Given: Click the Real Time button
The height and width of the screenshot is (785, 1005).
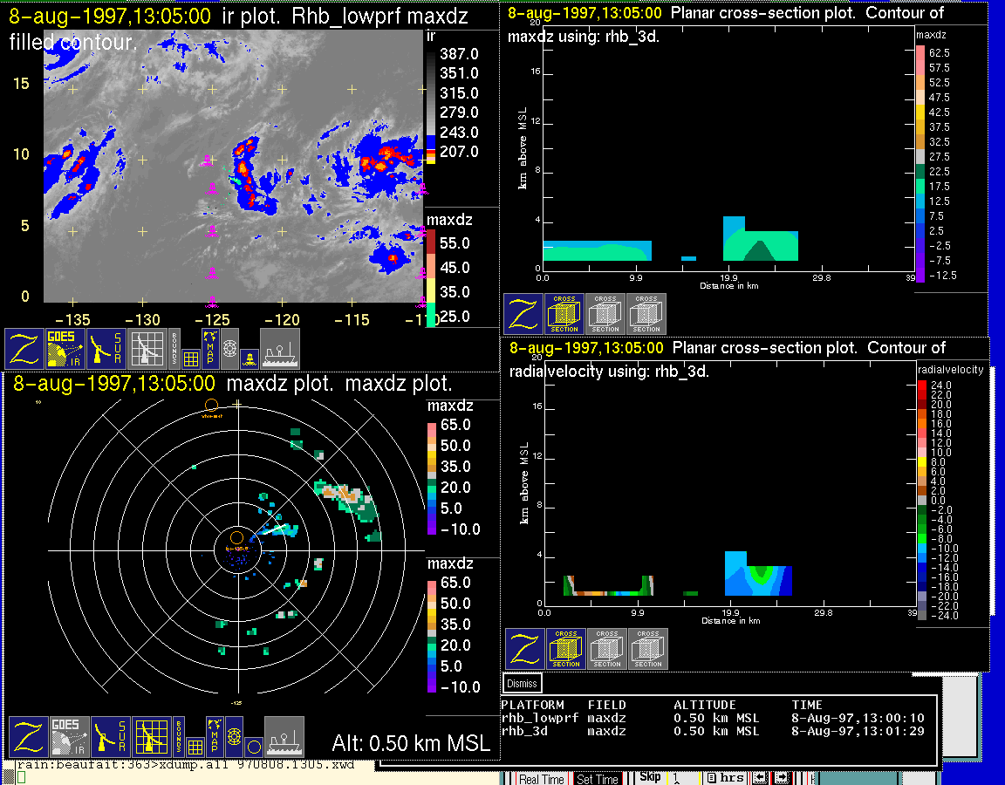Looking at the screenshot, I should [541, 779].
